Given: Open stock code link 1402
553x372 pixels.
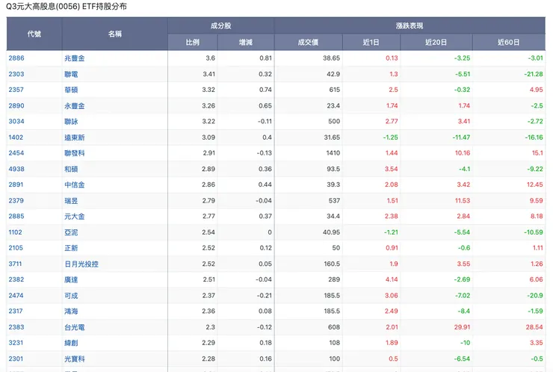Looking at the screenshot, I should [16, 137].
